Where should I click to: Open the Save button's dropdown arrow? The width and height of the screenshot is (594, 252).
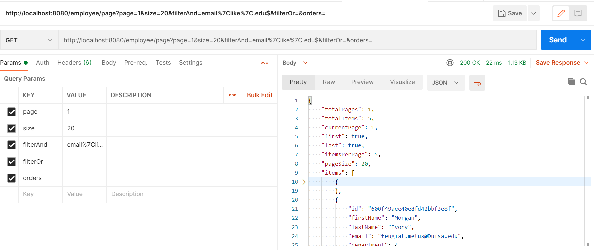(x=533, y=13)
